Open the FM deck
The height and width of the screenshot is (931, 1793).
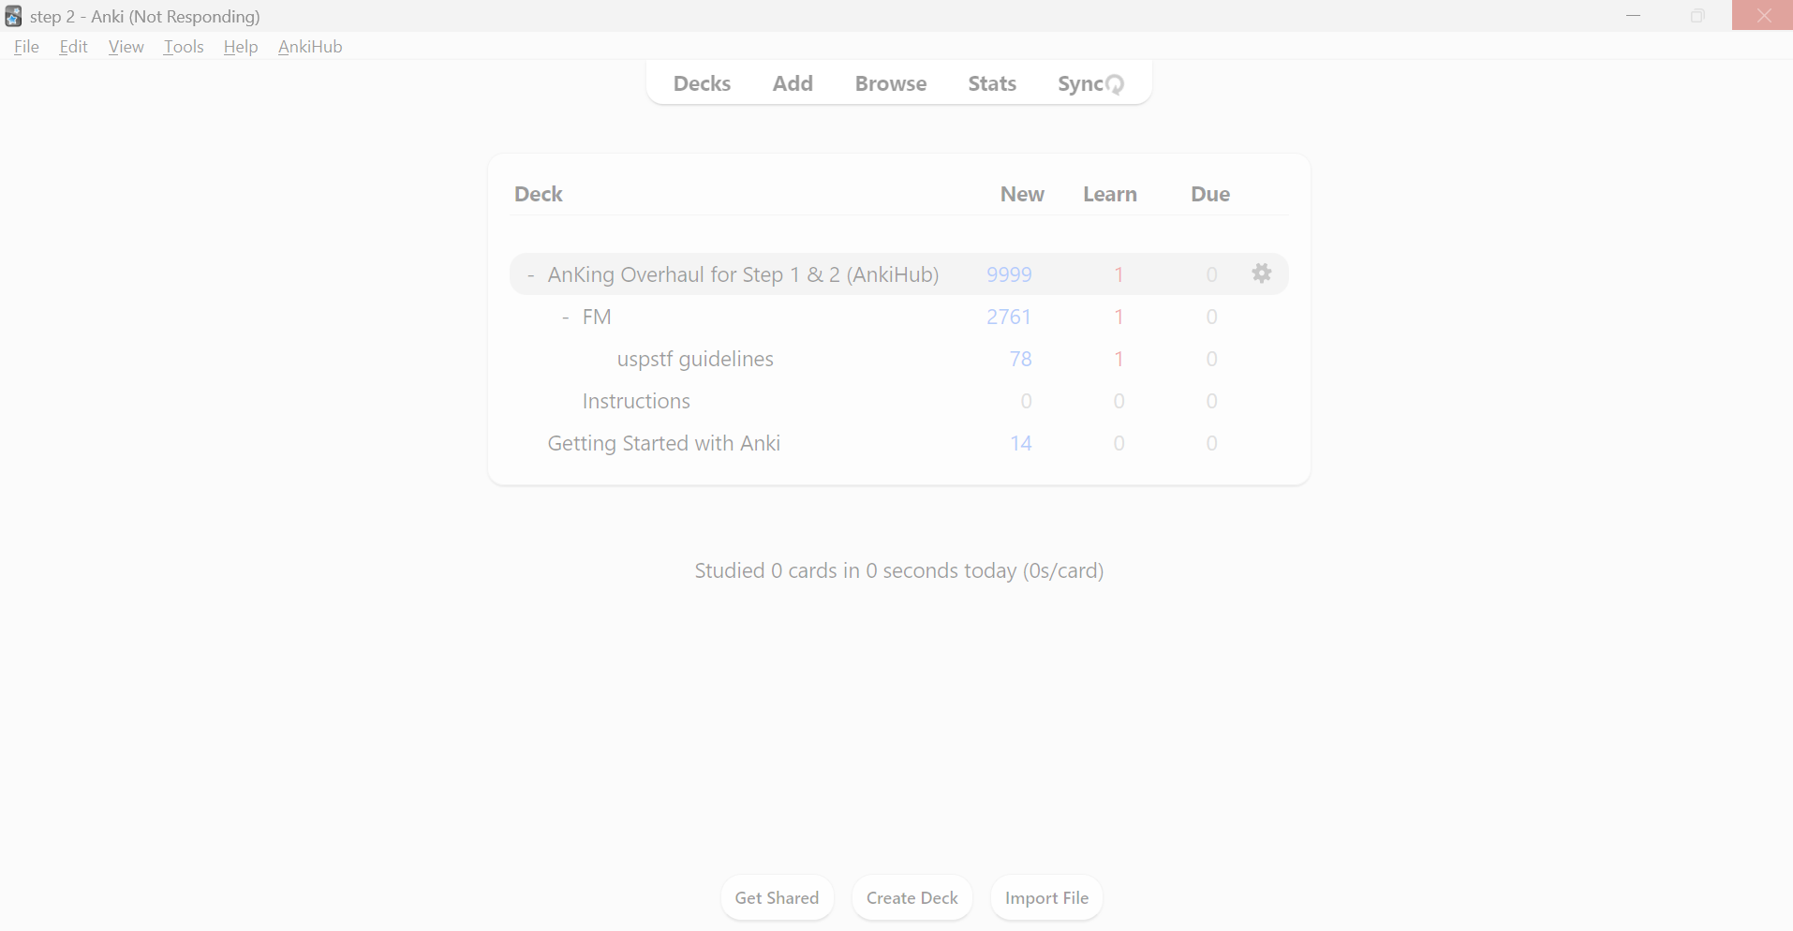point(597,317)
